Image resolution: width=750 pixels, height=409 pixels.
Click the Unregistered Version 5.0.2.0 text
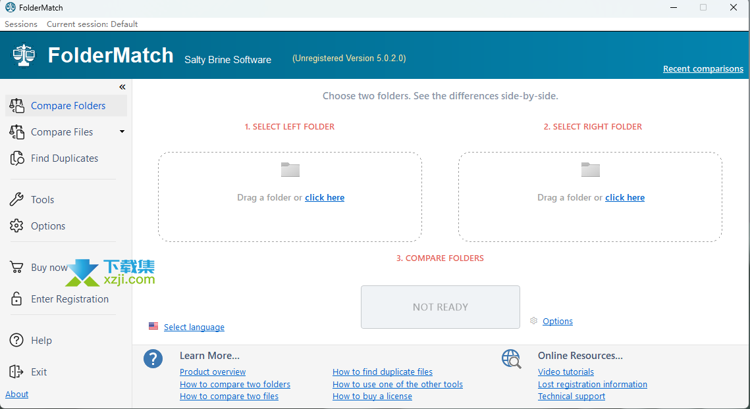(349, 59)
